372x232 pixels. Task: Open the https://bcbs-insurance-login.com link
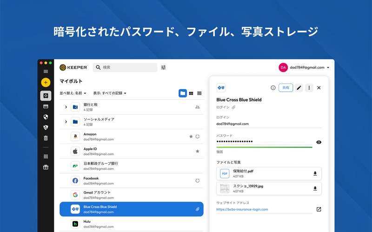(x=242, y=209)
